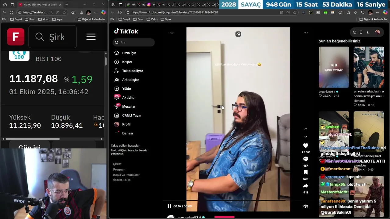Open tab actions menu in right browser
390x219 pixels.
tap(120, 5)
